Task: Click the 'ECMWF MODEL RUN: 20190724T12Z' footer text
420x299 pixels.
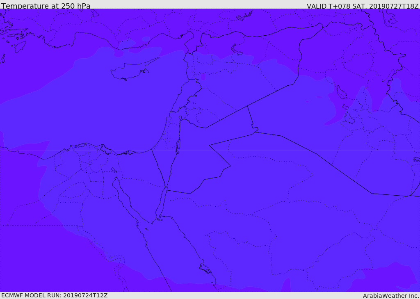Action: click(55, 296)
